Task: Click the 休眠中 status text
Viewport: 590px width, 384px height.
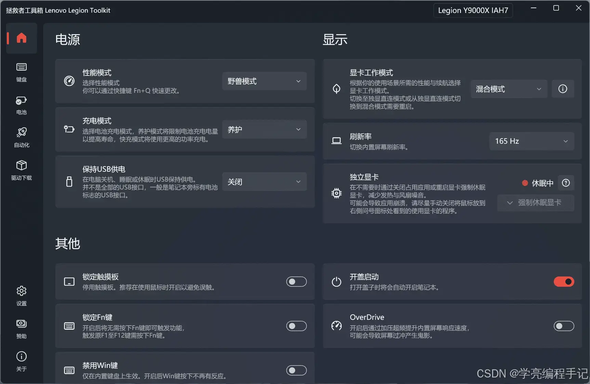Action: pos(542,183)
